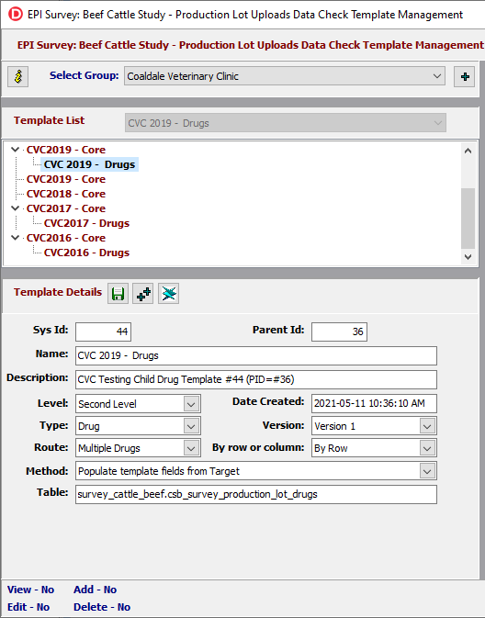Click the scroll down arrow in template tree
This screenshot has height=618, width=485.
(x=468, y=257)
